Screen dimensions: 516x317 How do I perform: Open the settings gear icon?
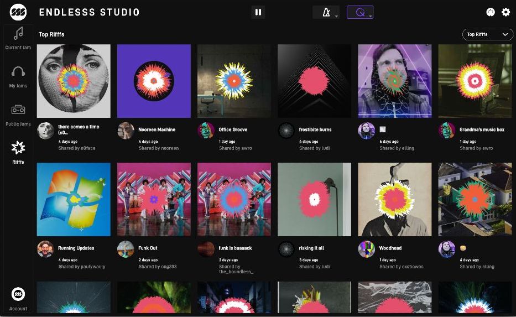[x=506, y=12]
